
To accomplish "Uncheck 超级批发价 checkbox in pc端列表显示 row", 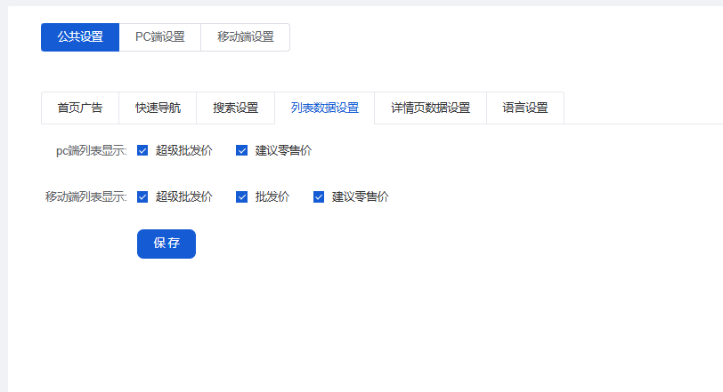I will [x=142, y=151].
